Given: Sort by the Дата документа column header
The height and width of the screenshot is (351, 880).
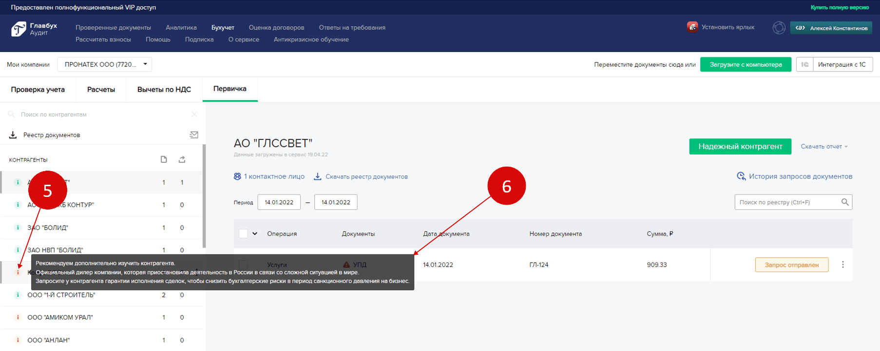Looking at the screenshot, I should 446,233.
